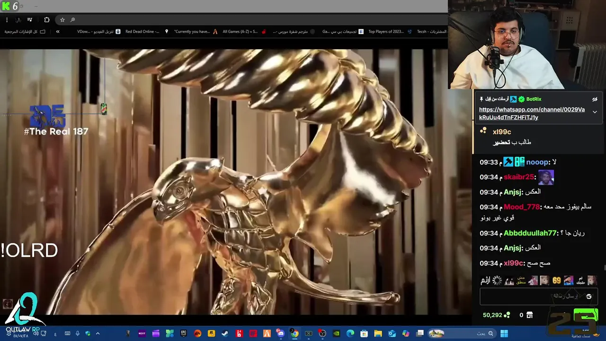The image size is (606, 341).
Task: Click the zoom magnifier icon in address bar
Action: coord(72,20)
